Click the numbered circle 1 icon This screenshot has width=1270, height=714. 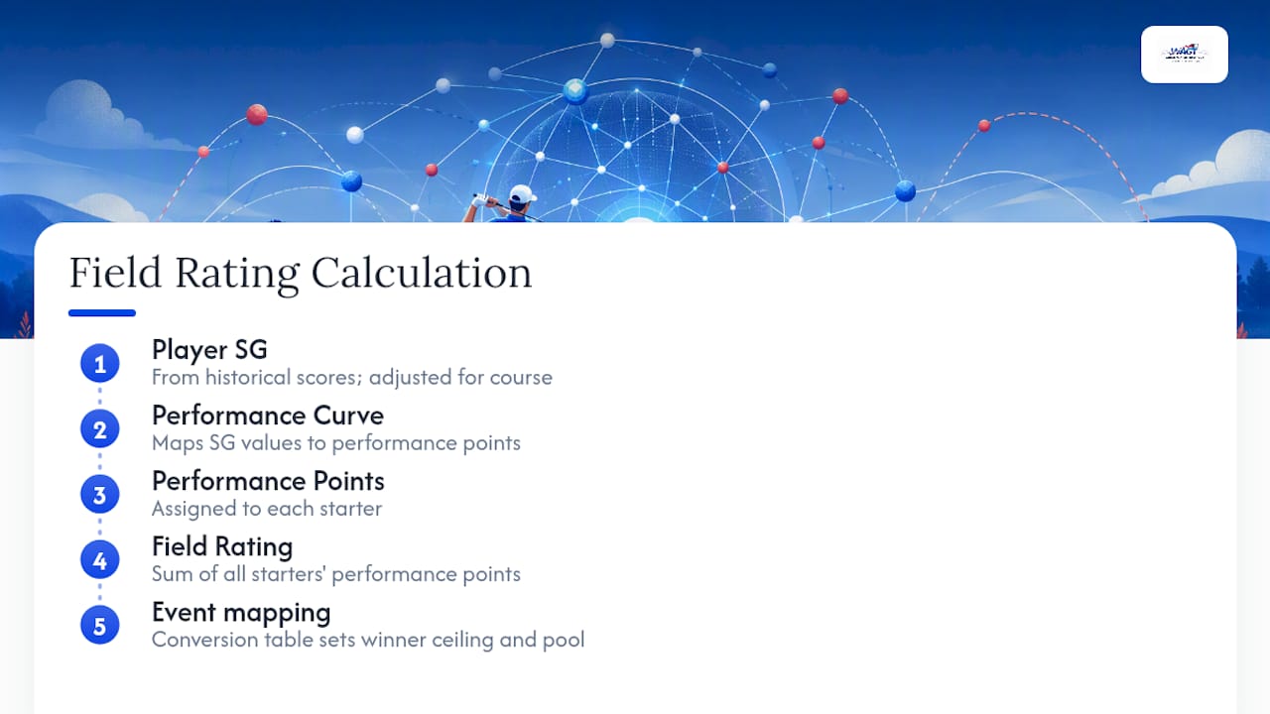pos(99,364)
